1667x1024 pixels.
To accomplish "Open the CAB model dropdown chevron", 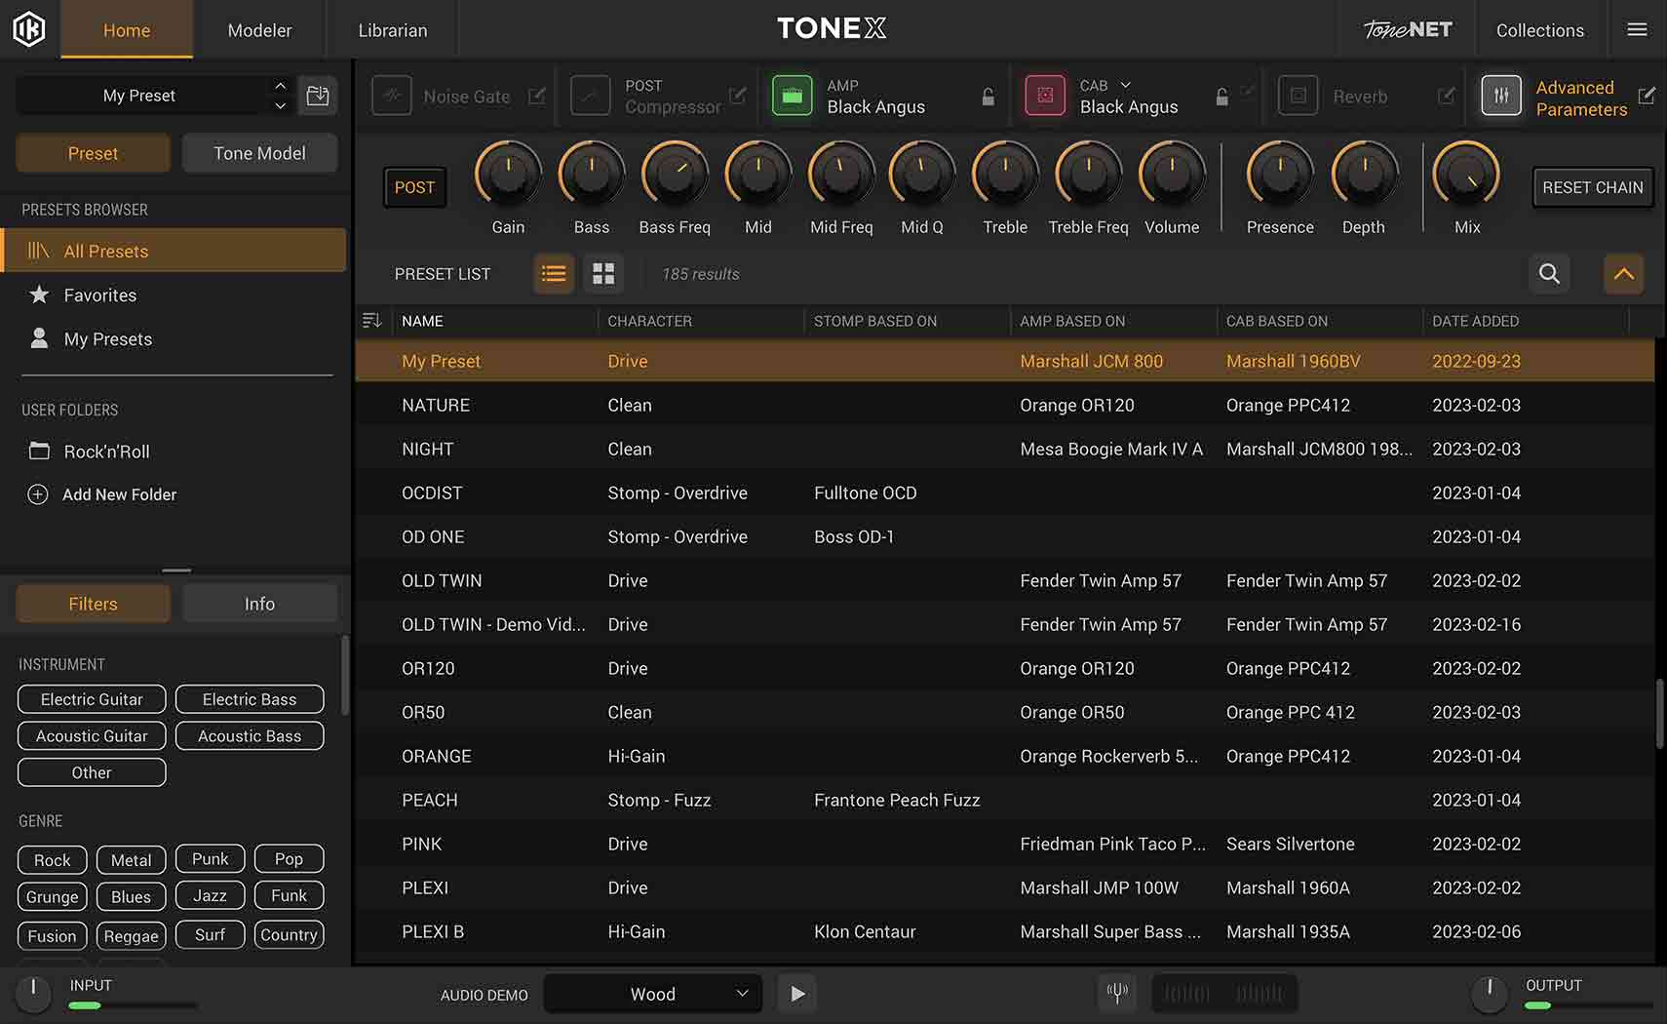I will tap(1125, 85).
